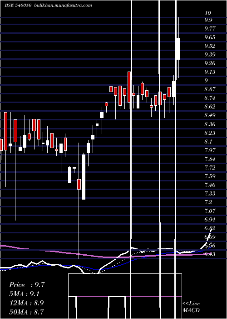This screenshot has height=319, width=227.
Task: Click the 8.62 price axis label
Action: 210,107
